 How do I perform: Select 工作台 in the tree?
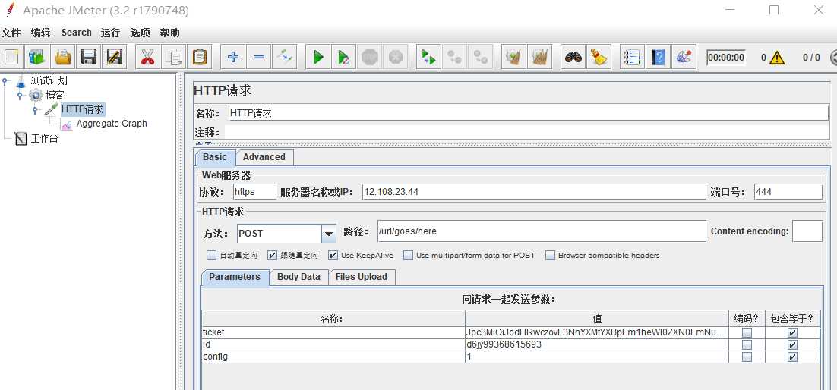(44, 140)
